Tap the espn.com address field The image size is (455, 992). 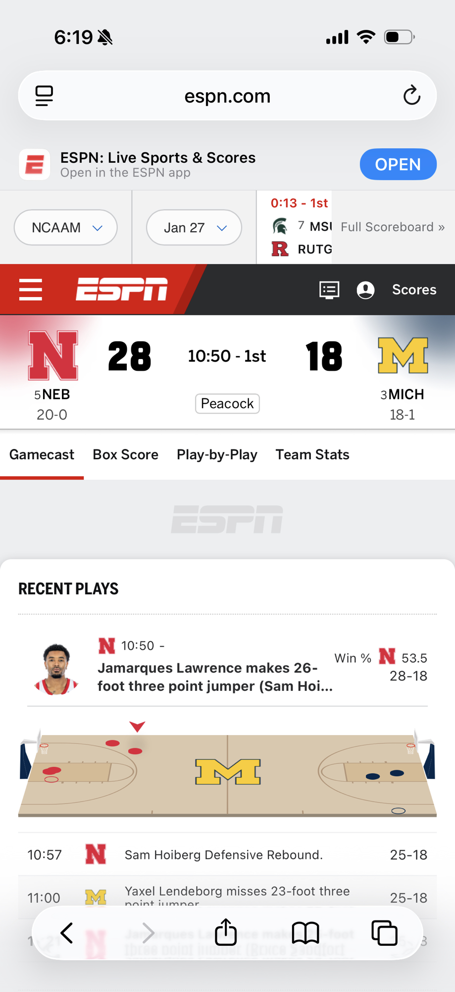click(x=227, y=96)
